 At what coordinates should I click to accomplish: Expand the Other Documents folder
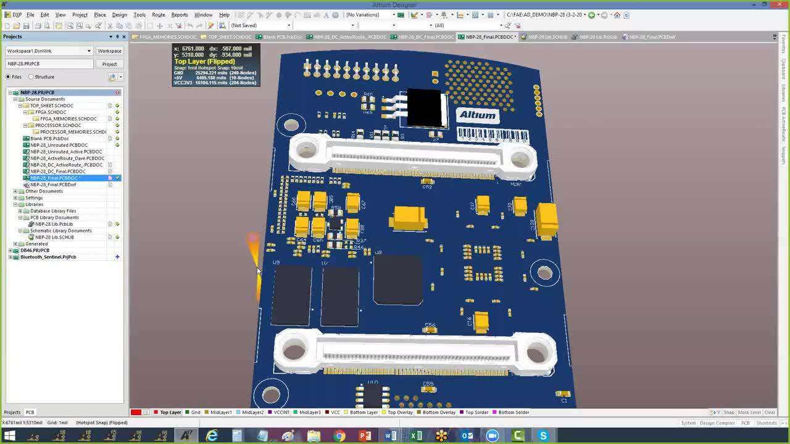15,191
